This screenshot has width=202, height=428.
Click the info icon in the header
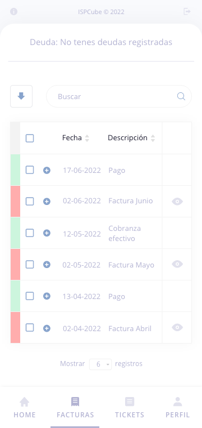pos(13,12)
